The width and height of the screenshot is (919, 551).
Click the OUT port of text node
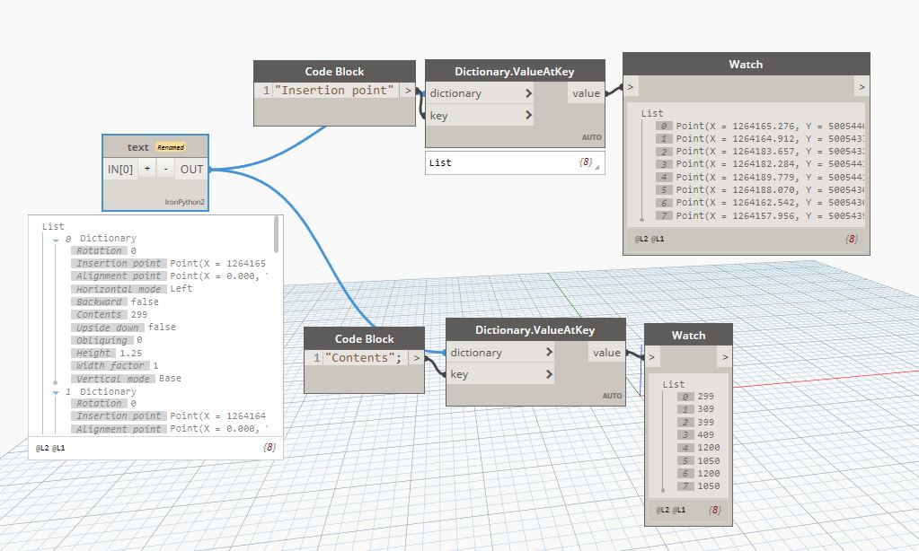(x=191, y=169)
